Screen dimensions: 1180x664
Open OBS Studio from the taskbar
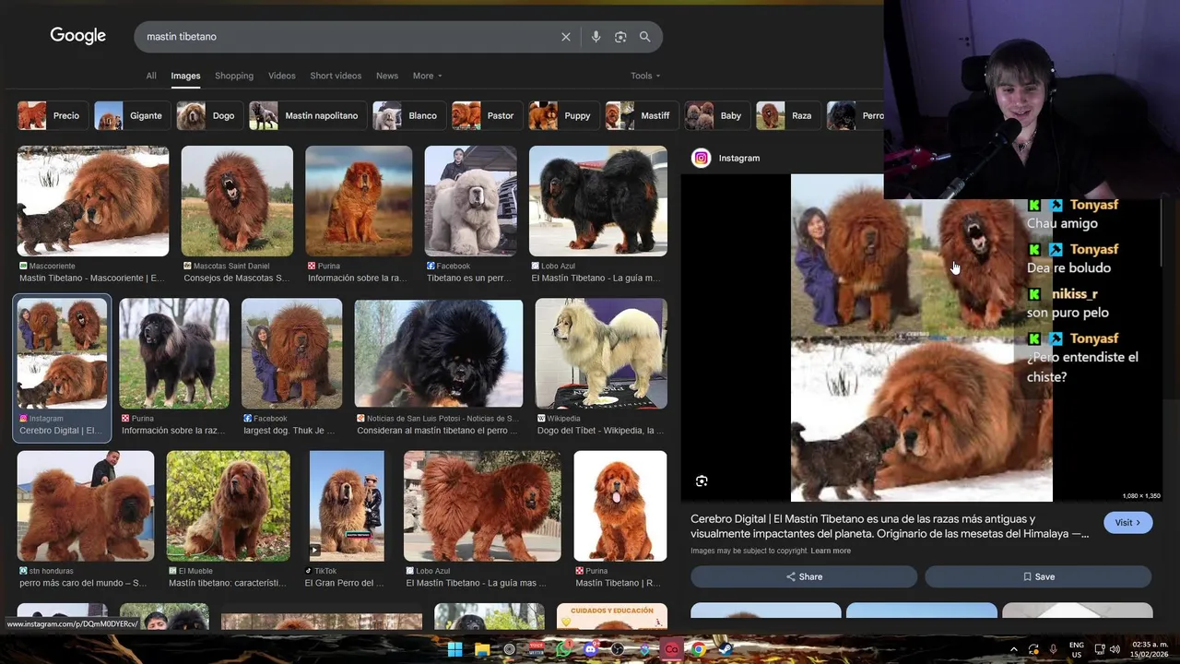pos(618,649)
